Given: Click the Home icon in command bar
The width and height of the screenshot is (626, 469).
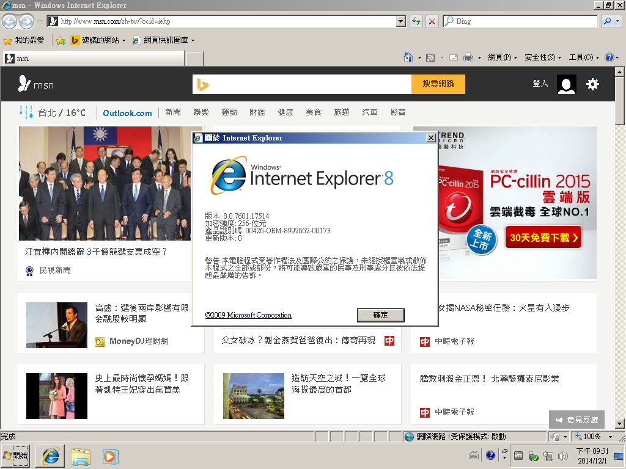Looking at the screenshot, I should pos(408,57).
